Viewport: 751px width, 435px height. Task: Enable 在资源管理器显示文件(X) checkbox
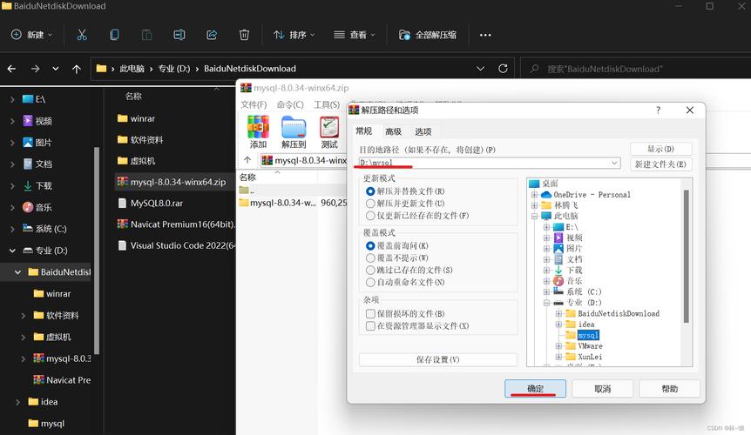(x=370, y=326)
